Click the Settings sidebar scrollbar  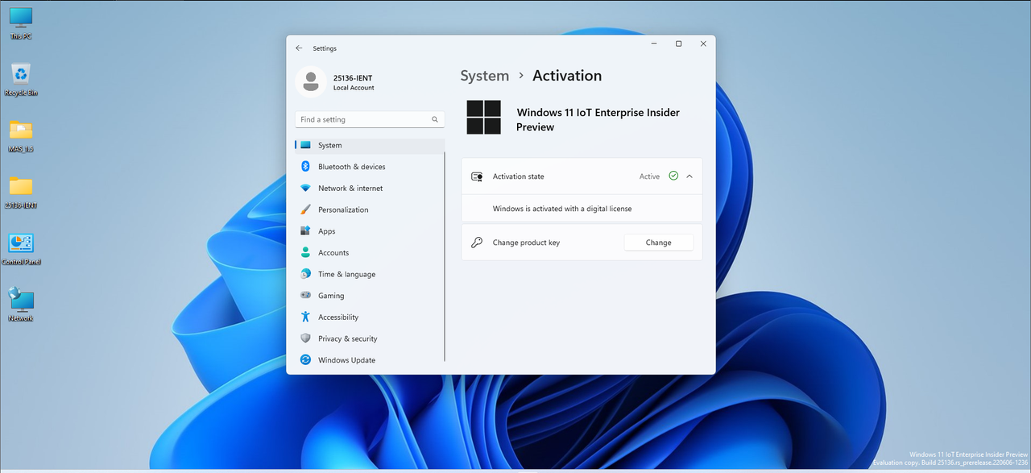445,256
